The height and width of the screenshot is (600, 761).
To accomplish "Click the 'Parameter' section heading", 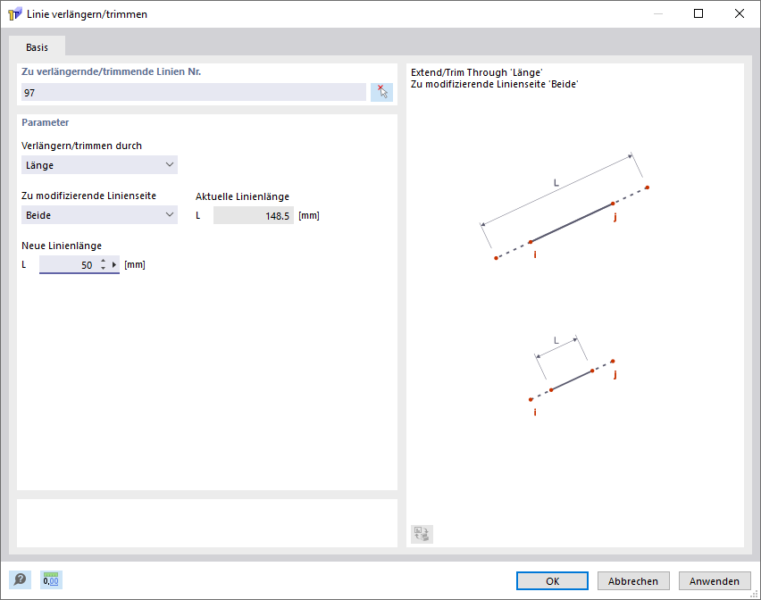I will point(46,122).
